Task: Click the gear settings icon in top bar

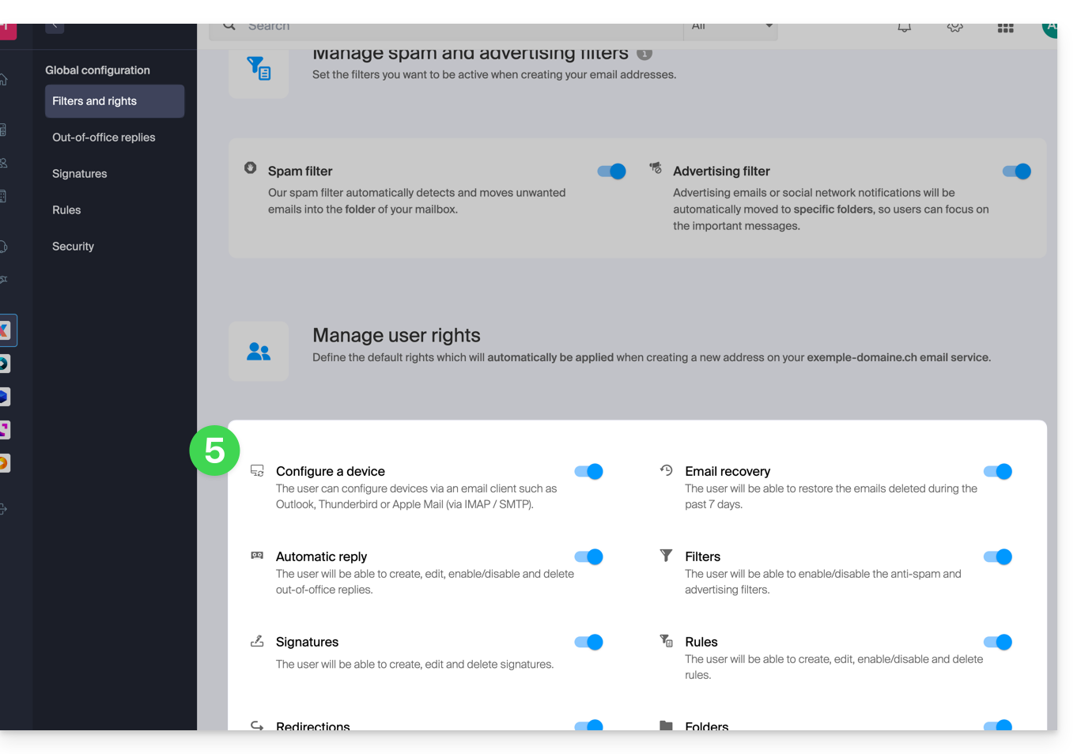Action: [954, 28]
